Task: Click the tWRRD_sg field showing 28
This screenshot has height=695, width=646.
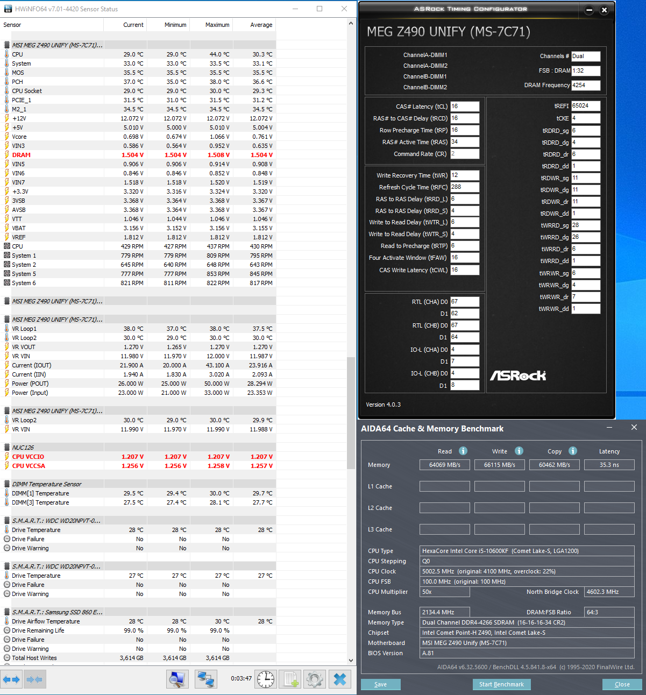Action: point(586,225)
